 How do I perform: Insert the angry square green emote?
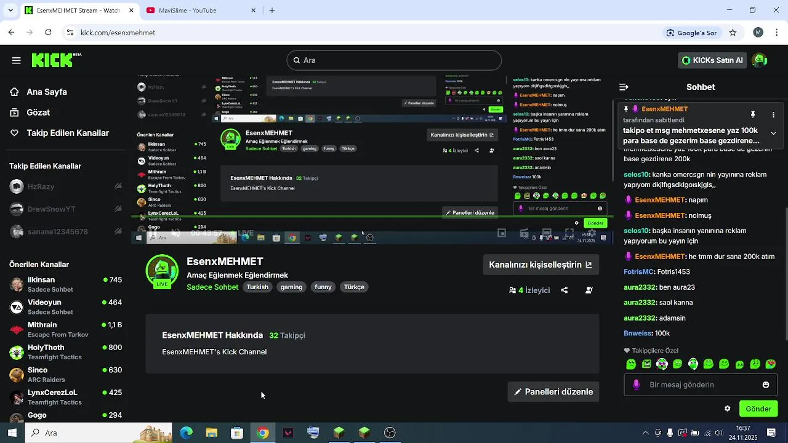(646, 364)
